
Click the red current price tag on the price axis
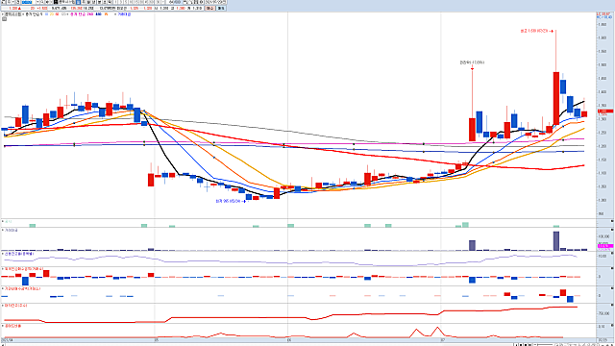605,111
